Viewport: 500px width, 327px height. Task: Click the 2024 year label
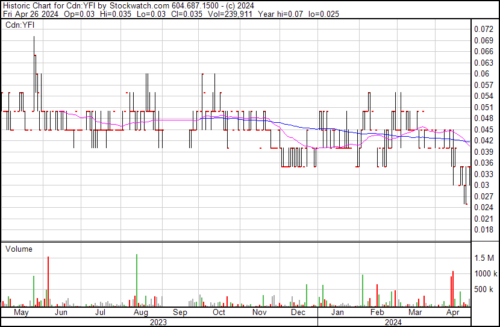point(393,322)
